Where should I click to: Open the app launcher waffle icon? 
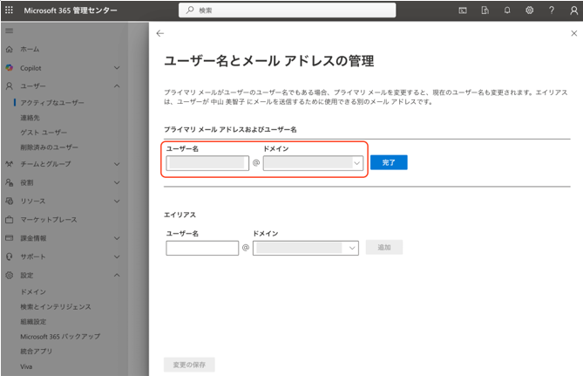(10, 10)
